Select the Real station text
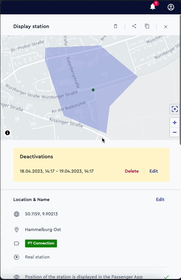This screenshot has height=280, width=181. (37, 257)
